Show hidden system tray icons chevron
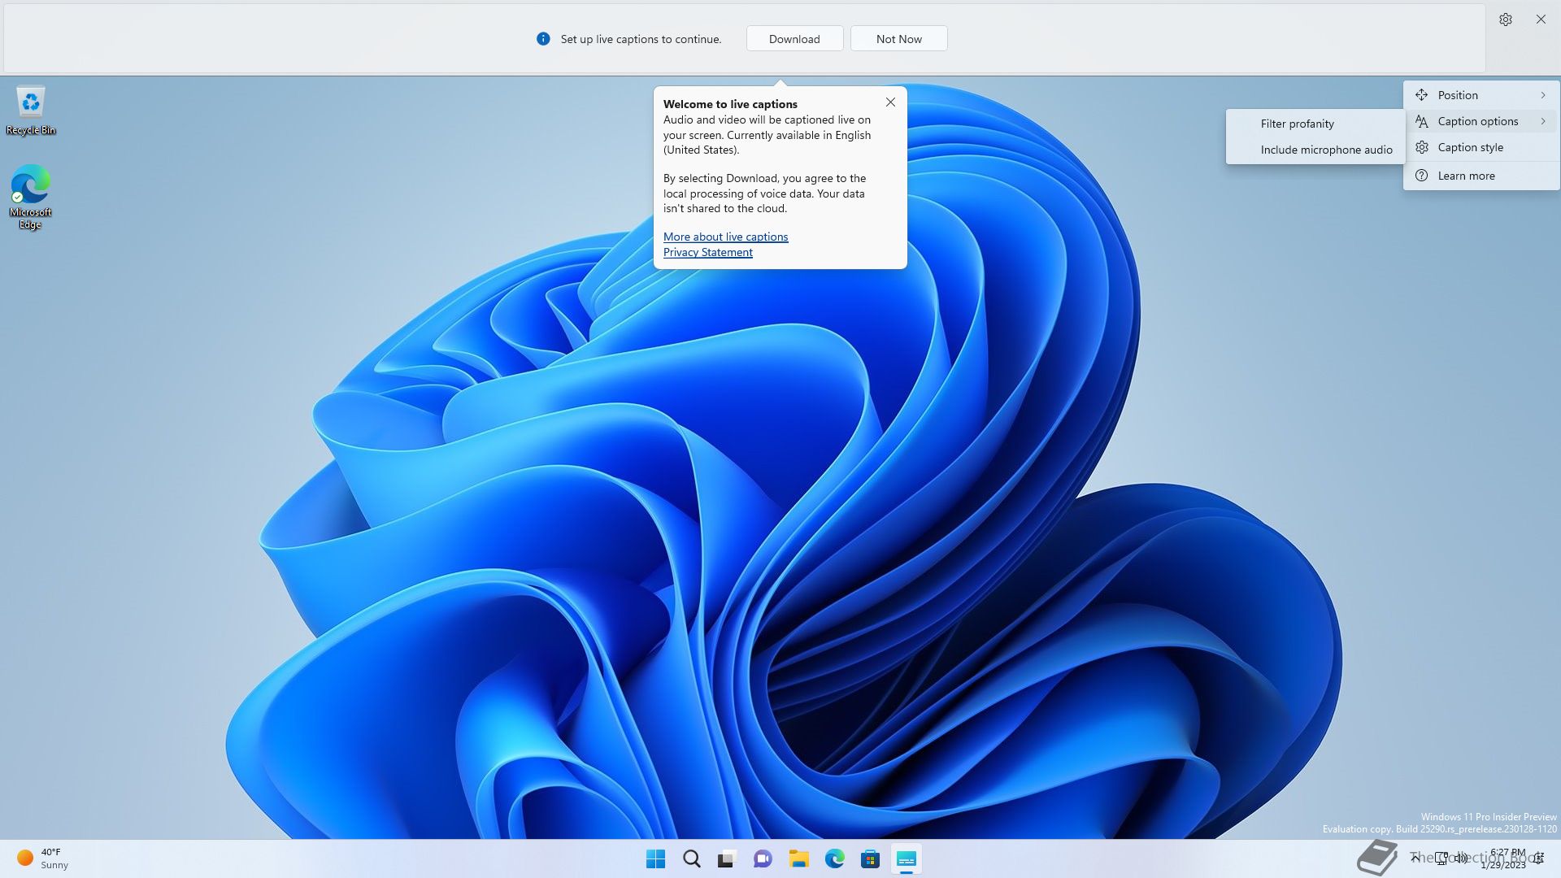This screenshot has width=1561, height=878. tap(1415, 858)
